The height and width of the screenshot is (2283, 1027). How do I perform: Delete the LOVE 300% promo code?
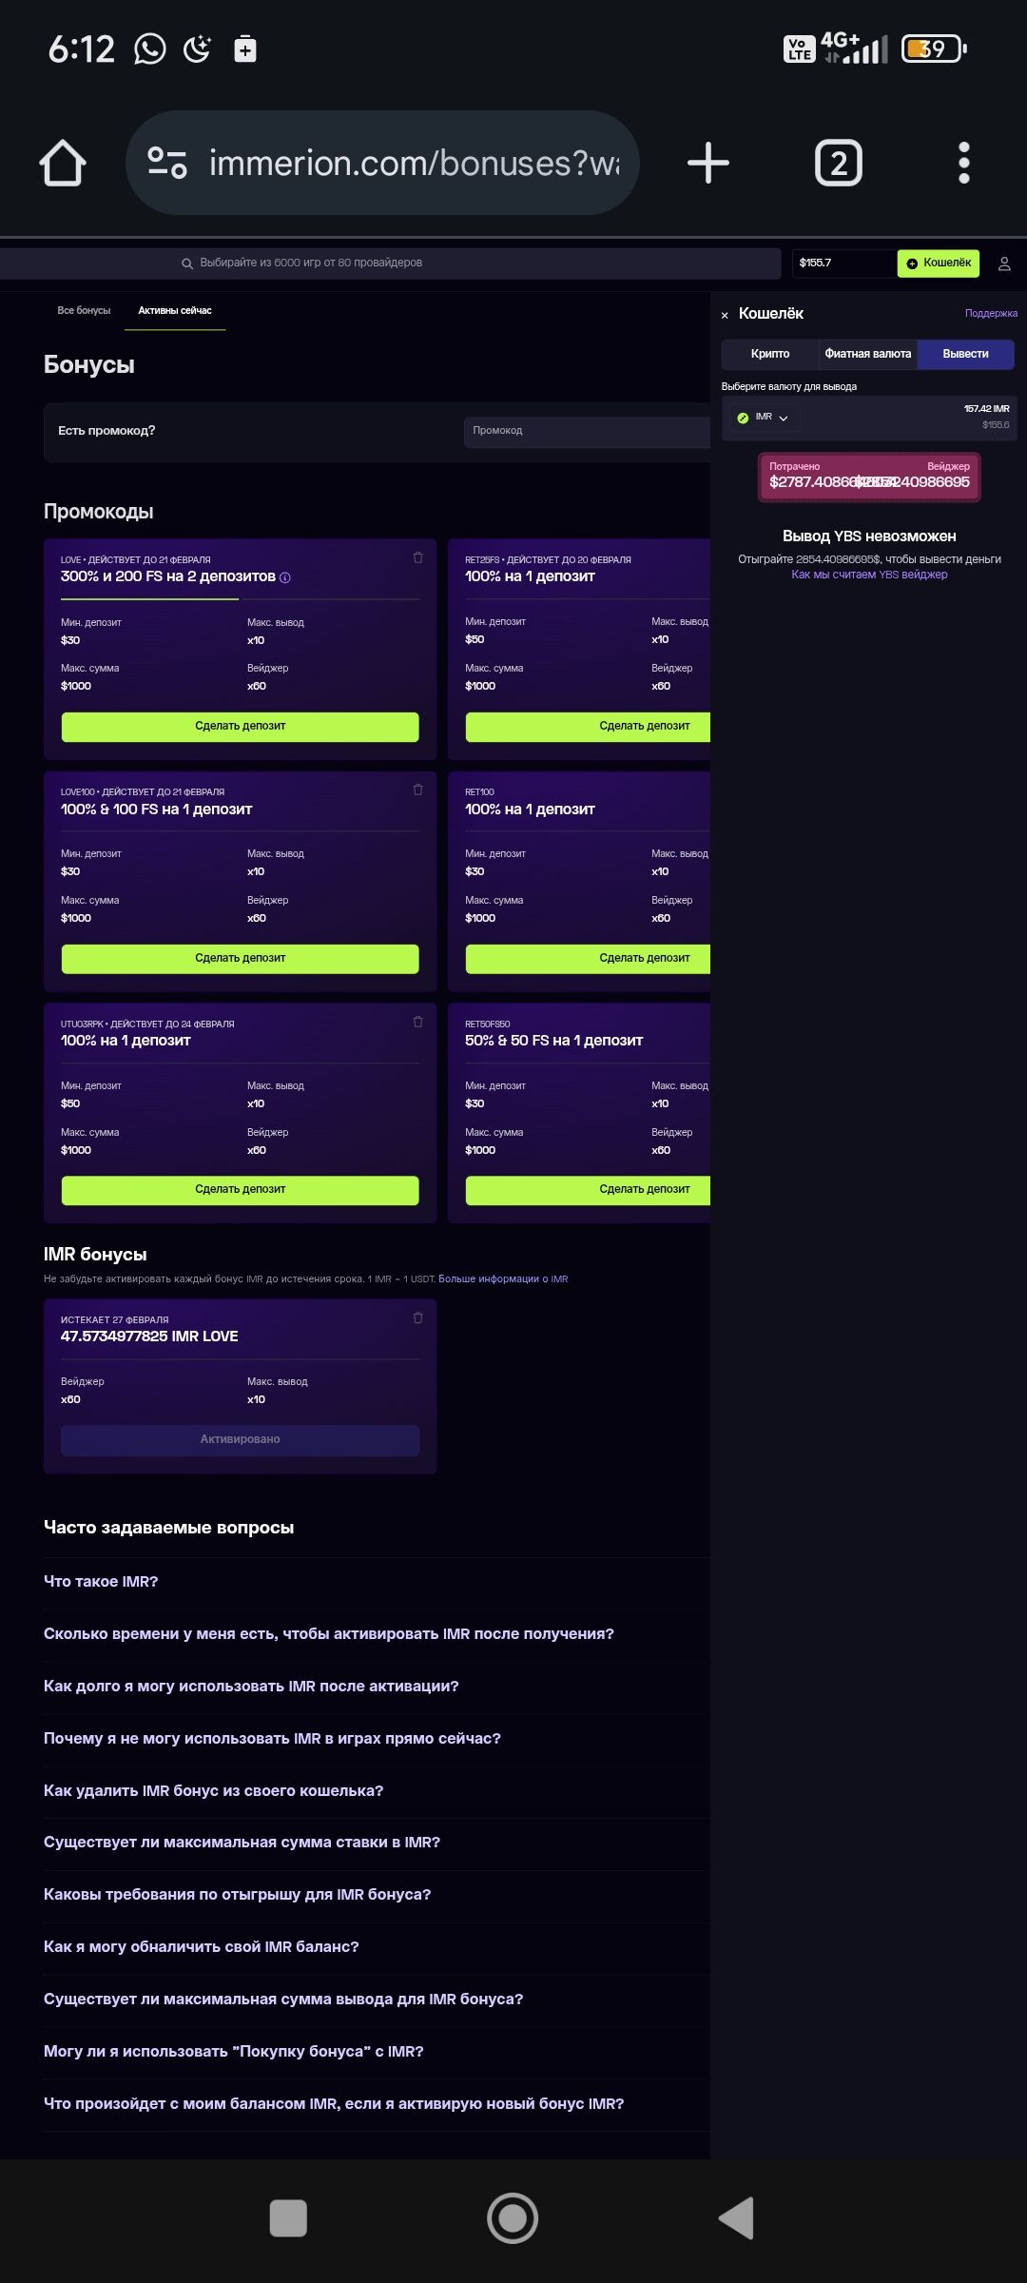coord(417,557)
